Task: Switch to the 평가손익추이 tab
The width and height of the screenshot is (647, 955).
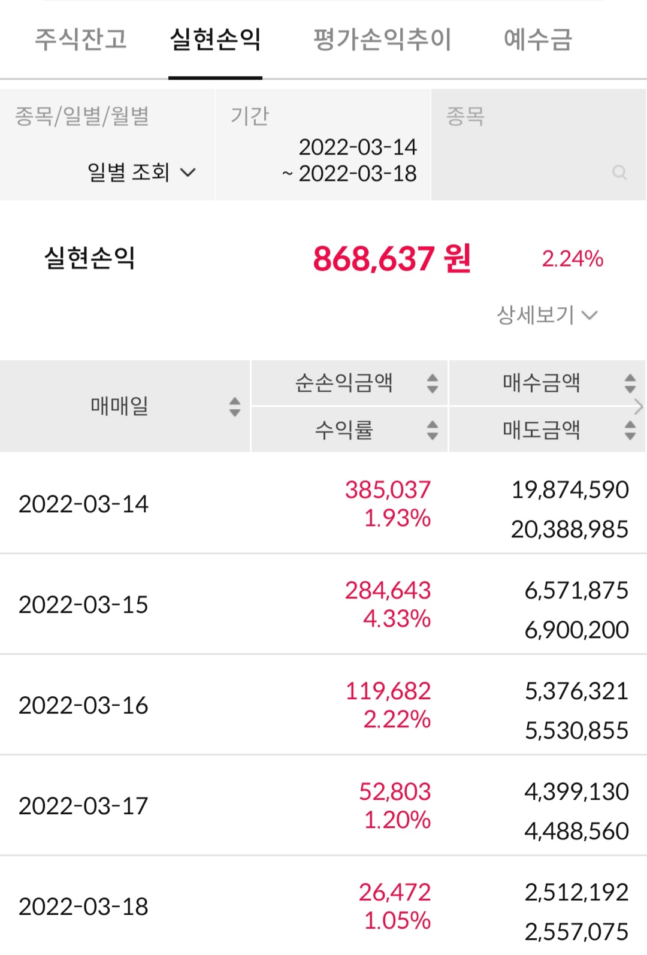Action: pos(382,40)
